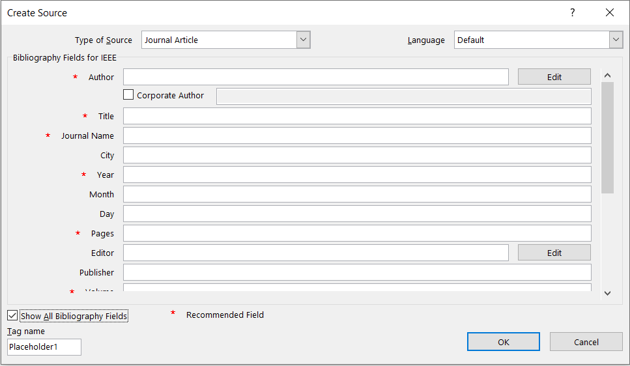
Task: Click the Title input field
Action: (x=357, y=116)
